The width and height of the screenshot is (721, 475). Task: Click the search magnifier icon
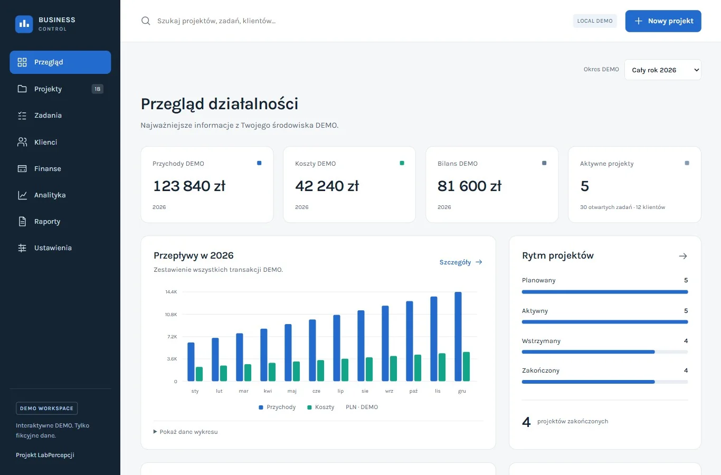coord(146,21)
